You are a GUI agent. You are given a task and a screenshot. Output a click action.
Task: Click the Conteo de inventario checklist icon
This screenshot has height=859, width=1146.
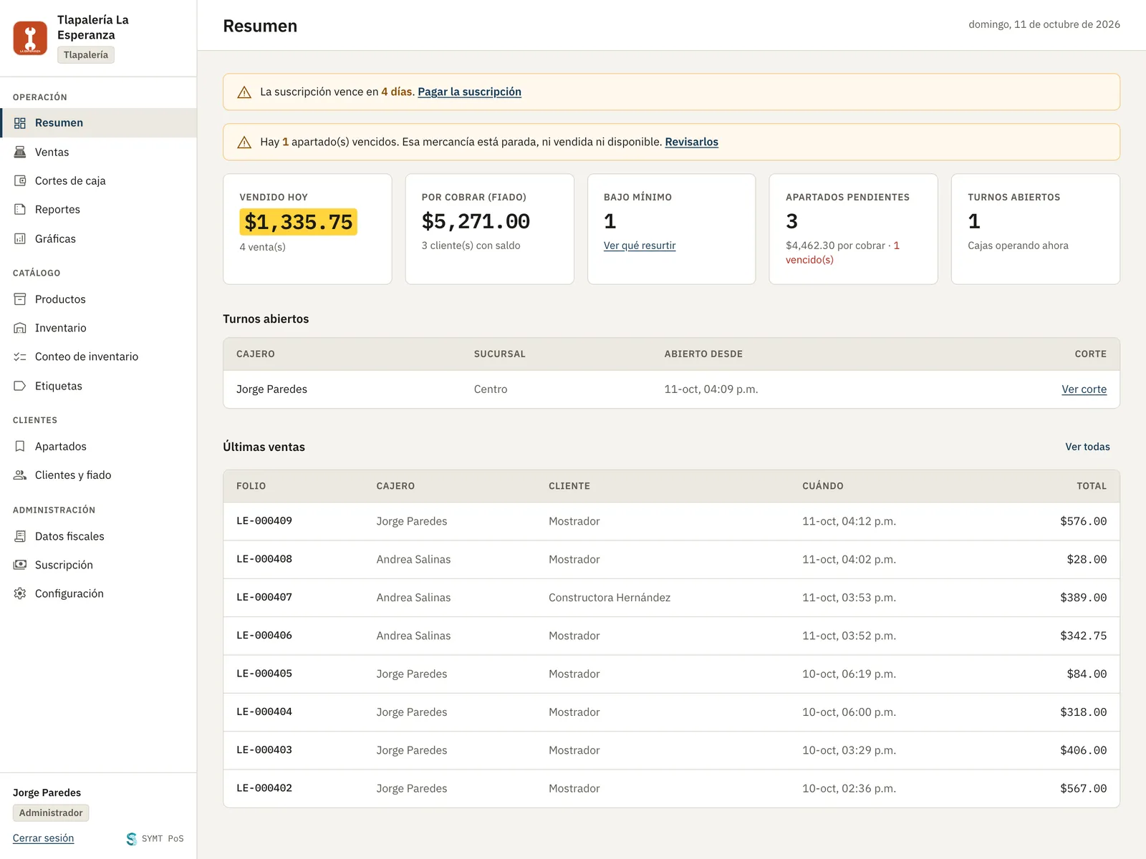tap(20, 356)
